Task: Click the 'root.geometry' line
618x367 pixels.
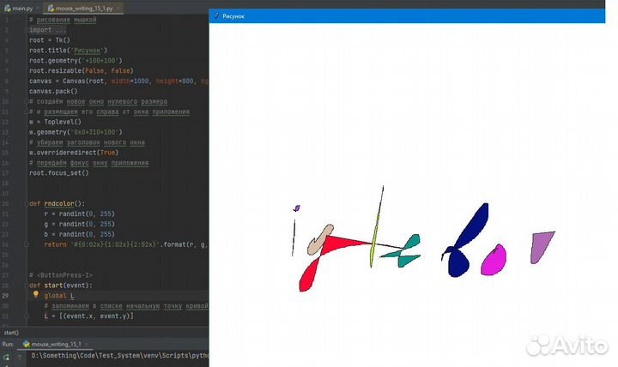Action: 76,61
